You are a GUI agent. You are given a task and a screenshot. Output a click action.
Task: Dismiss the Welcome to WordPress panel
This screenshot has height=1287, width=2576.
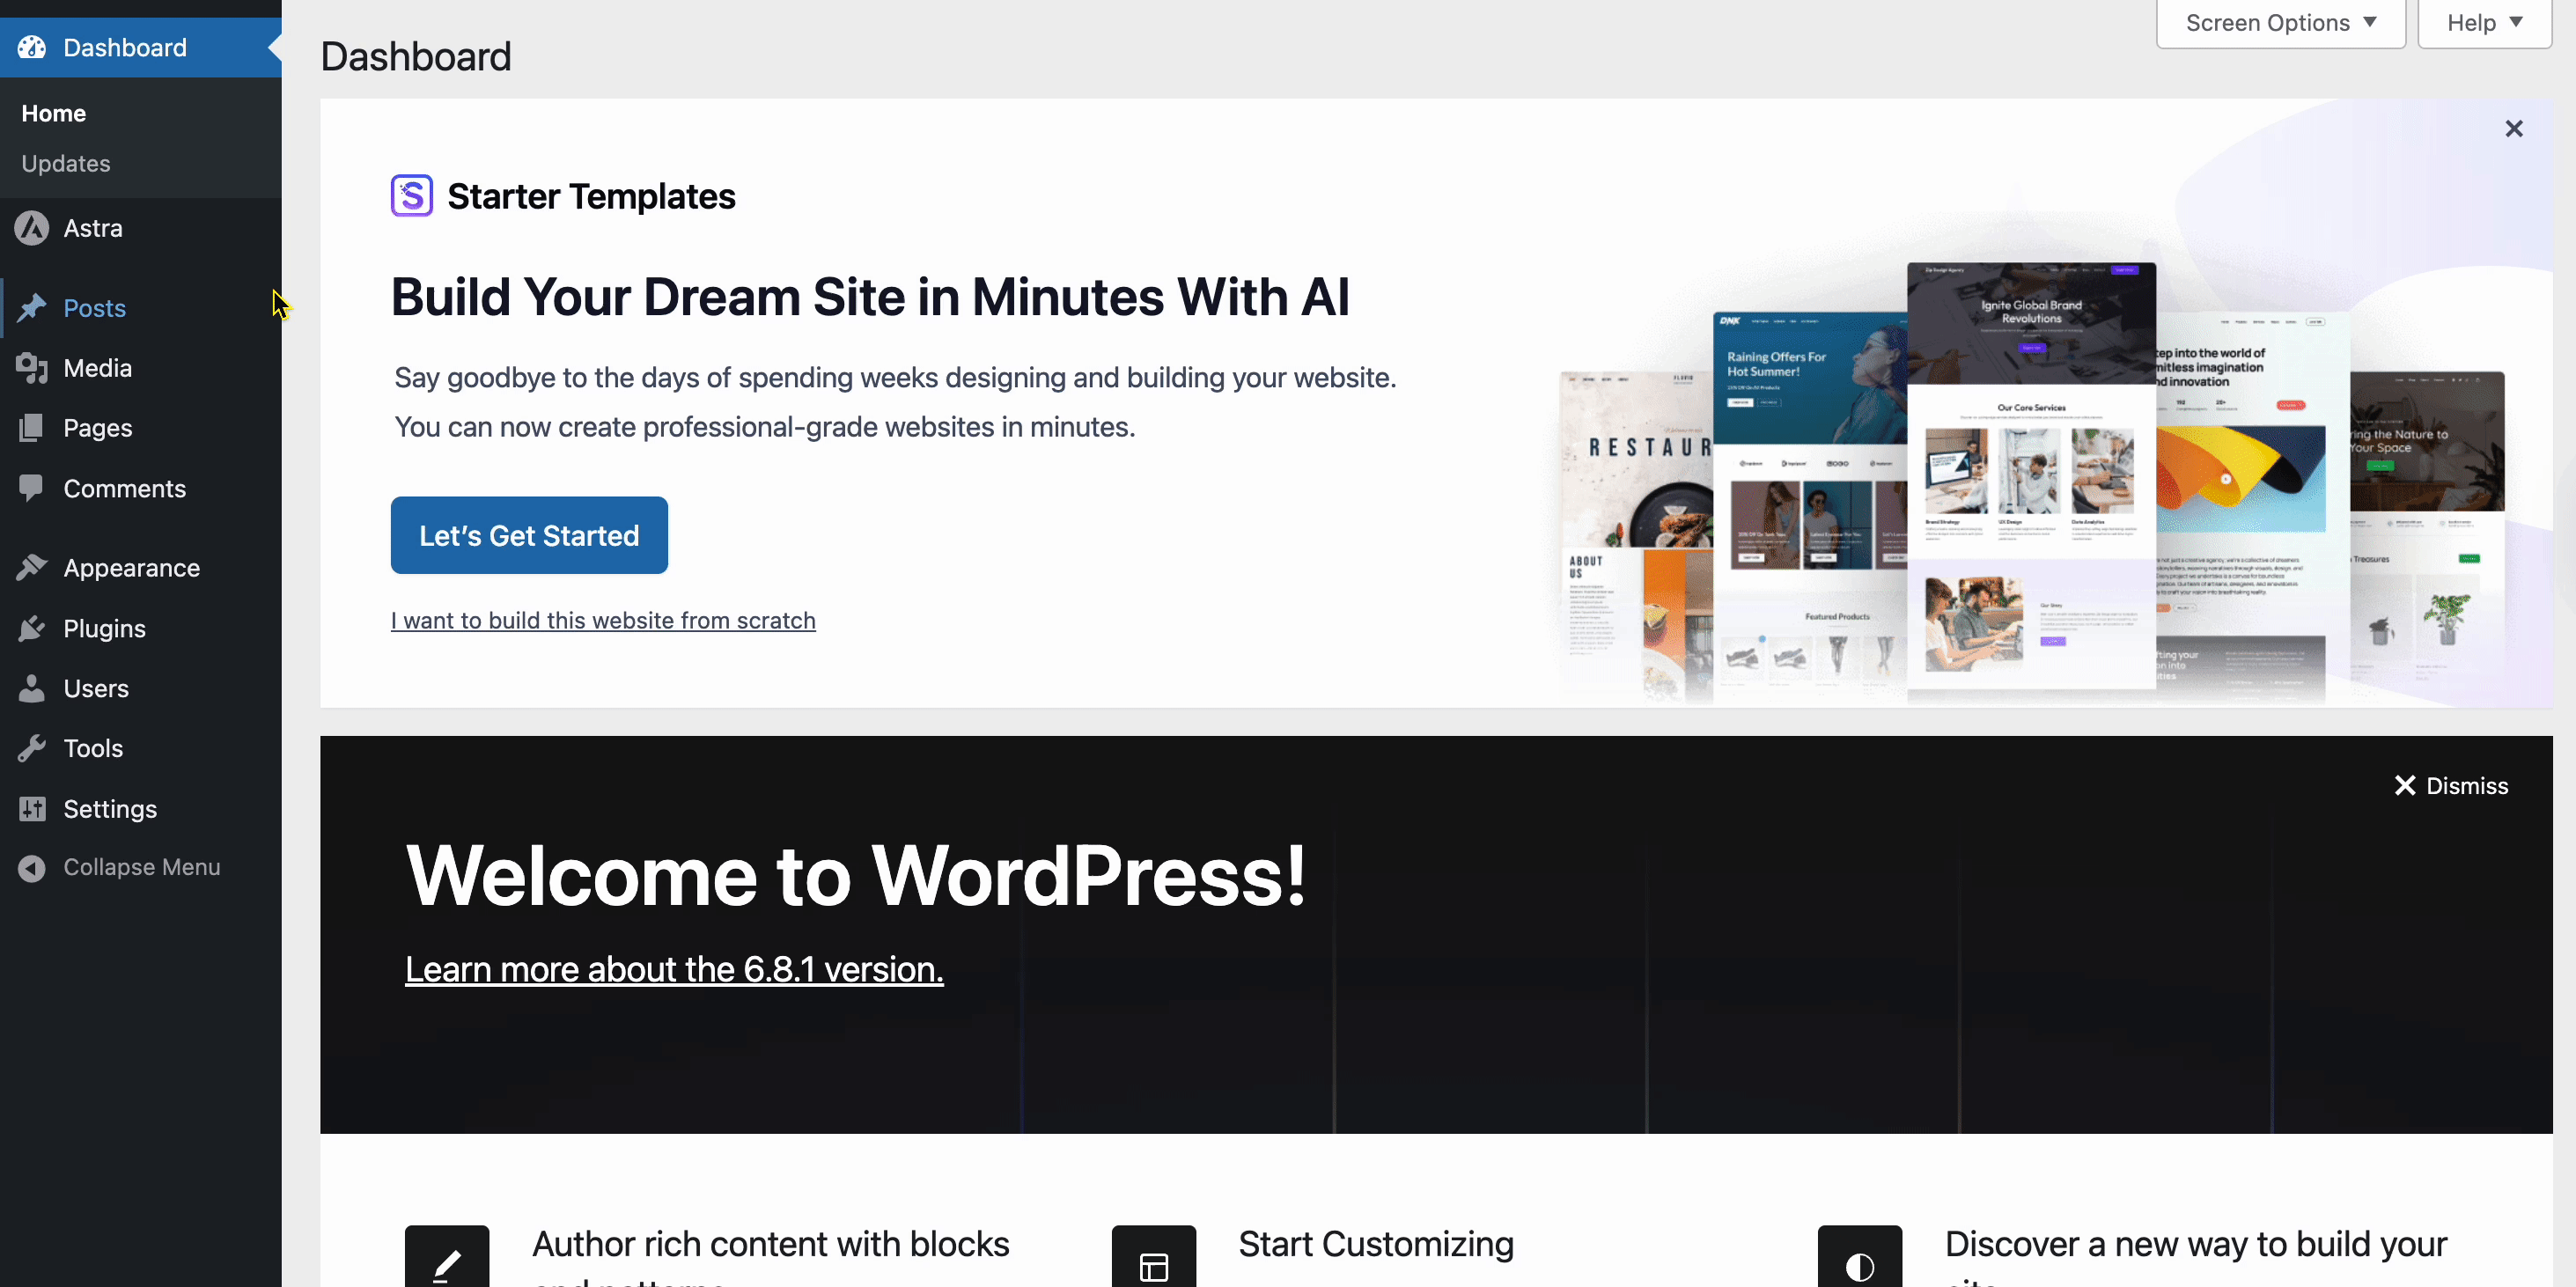point(2451,786)
